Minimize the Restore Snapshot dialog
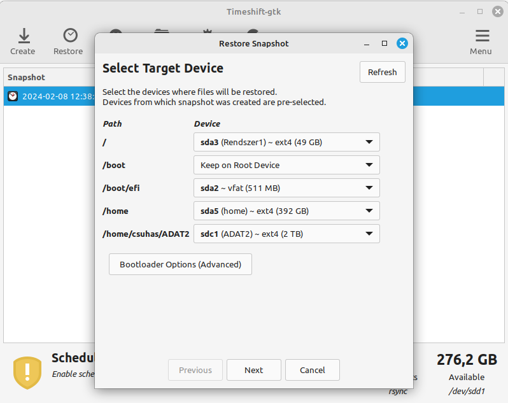The image size is (508, 403). [367, 44]
